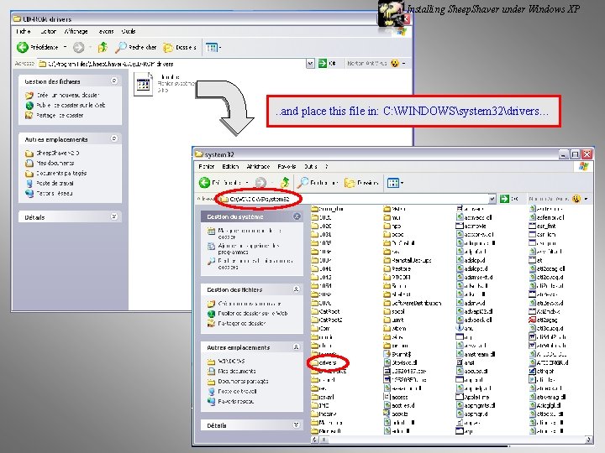
Task: Open SheepShaver folder link in Autres emplacements
Action: (x=52, y=154)
